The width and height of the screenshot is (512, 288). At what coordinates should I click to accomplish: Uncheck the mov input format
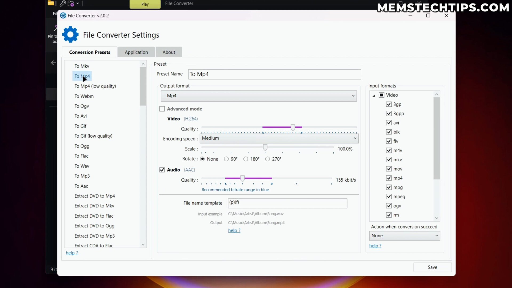[x=389, y=169]
